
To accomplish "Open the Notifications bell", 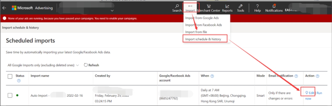I will (274, 8).
